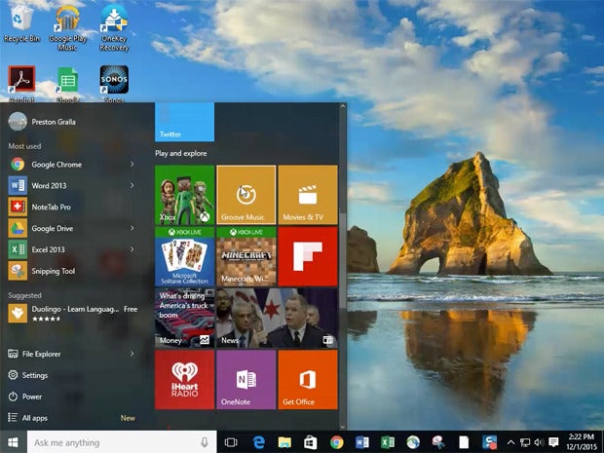604x453 pixels.
Task: Open the Groove Music tile
Action: [x=246, y=195]
